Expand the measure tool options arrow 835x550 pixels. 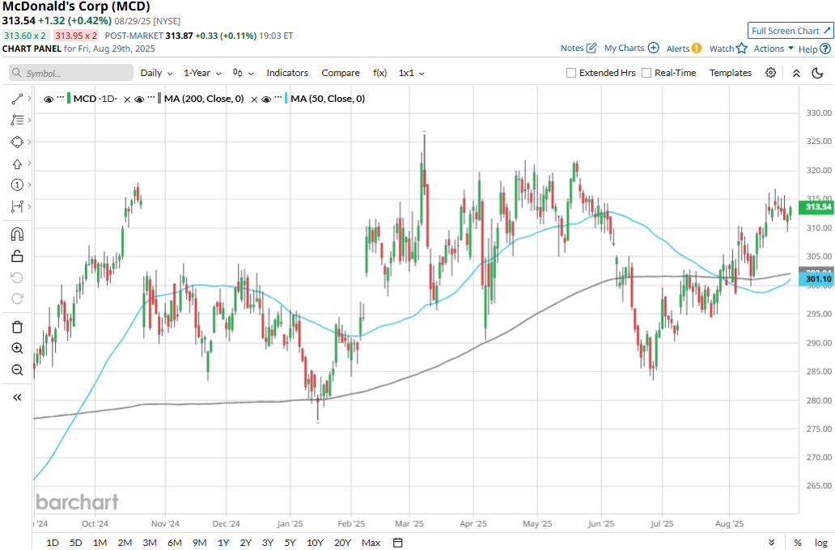click(x=29, y=206)
